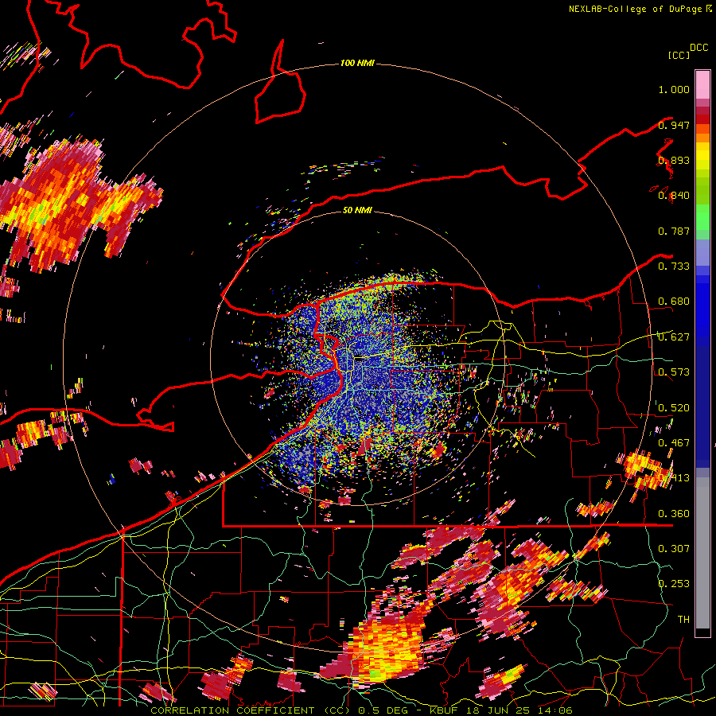Pick the gray lower color bar segment
The width and height of the screenshot is (716, 716).
[x=702, y=553]
